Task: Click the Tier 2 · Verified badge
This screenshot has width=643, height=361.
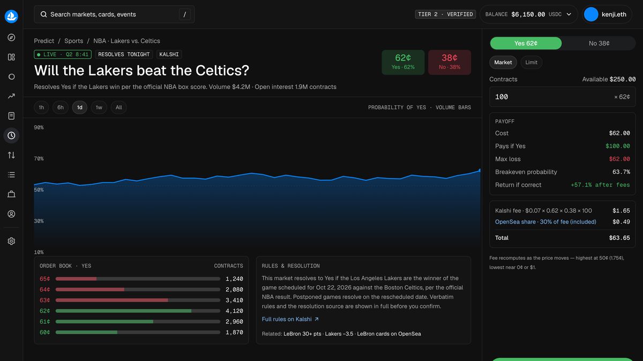Action: click(446, 14)
